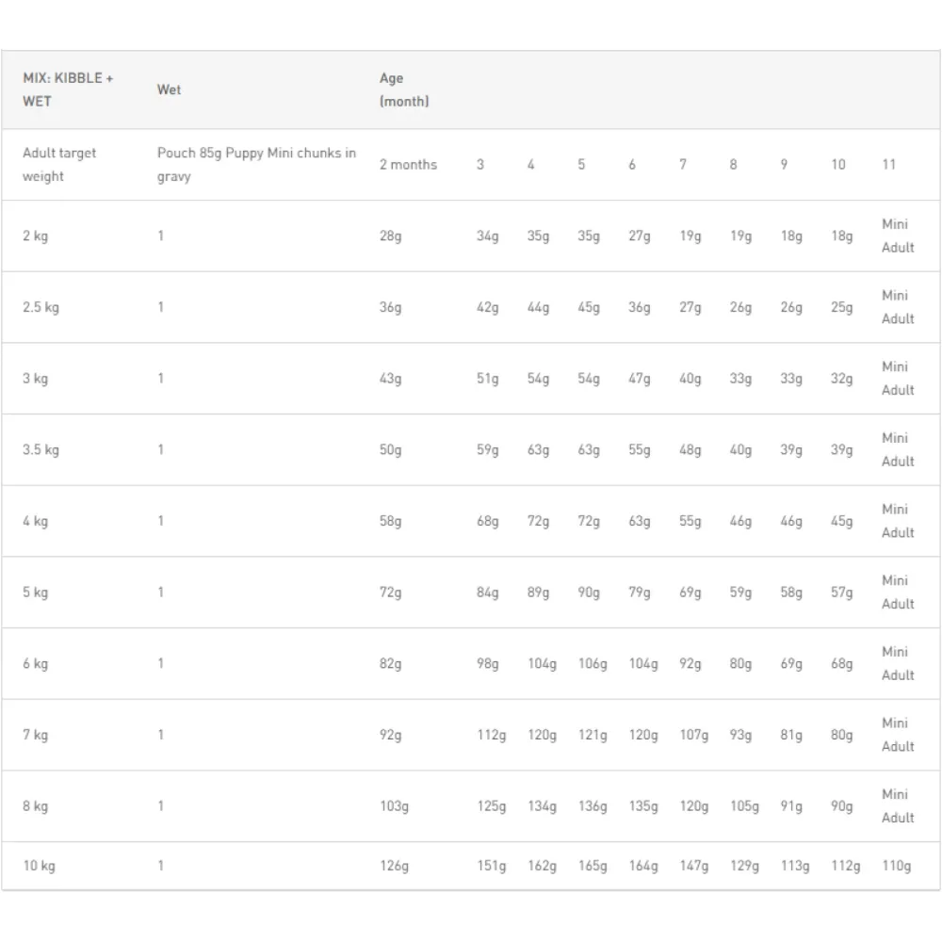This screenshot has width=942, height=942.
Task: Select the '2 months' age label
Action: coord(408,165)
